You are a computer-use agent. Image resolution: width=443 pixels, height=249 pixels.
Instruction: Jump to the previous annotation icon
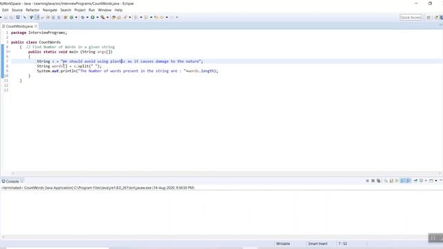tap(146, 17)
